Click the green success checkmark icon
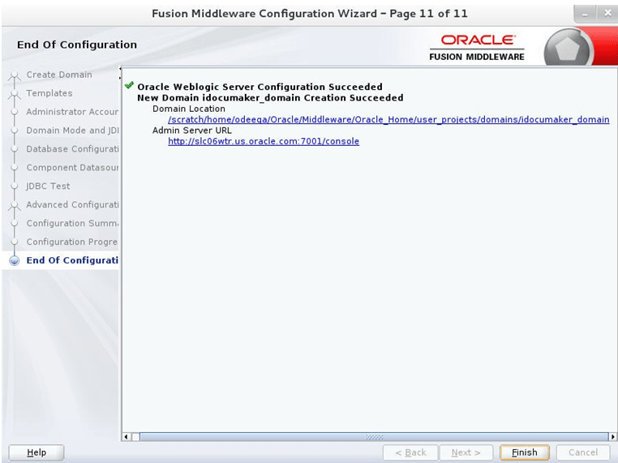618x463 pixels. point(129,85)
